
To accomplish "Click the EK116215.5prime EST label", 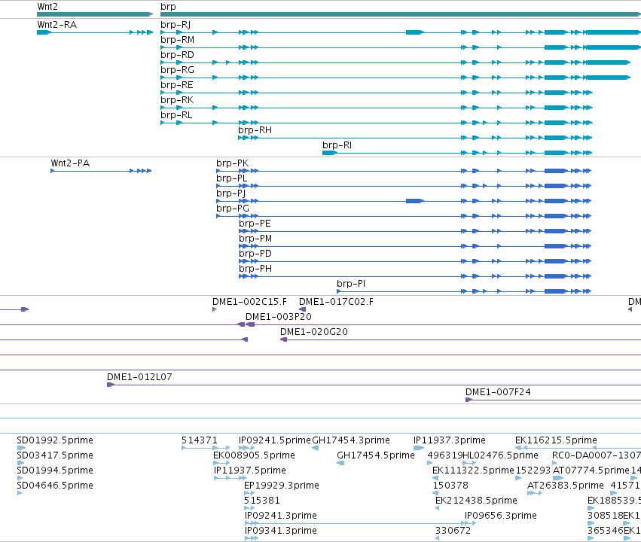I will (x=556, y=440).
